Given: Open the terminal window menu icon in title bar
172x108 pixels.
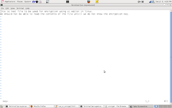Looking at the screenshot, I should 2,5.
